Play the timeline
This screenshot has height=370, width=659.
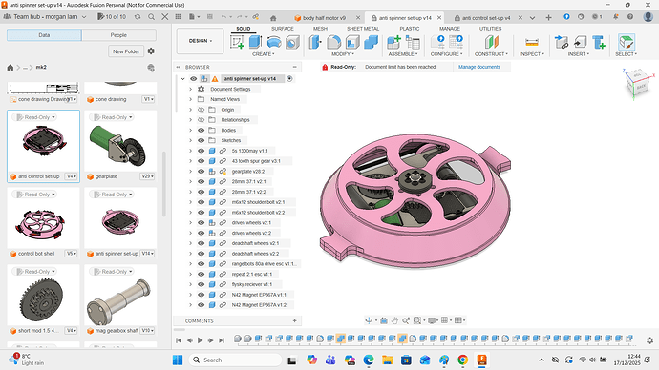[x=200, y=340]
